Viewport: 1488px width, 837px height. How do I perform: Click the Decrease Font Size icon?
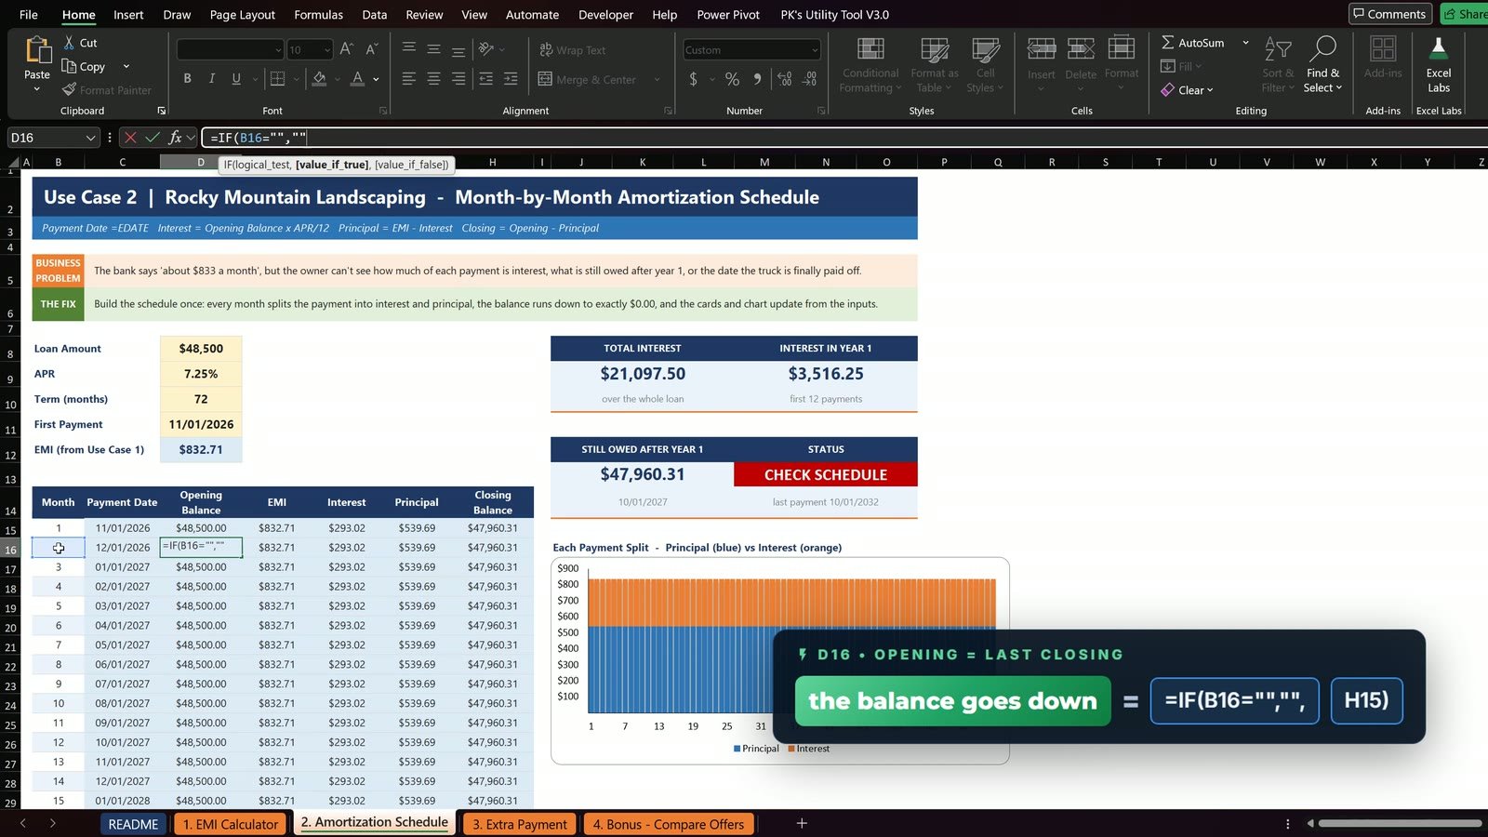pos(371,49)
